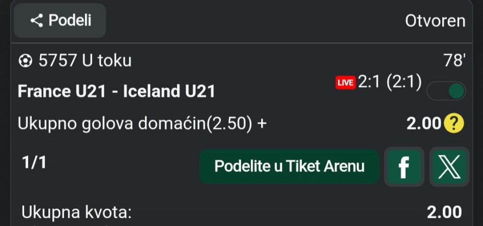Share the ticket via the X icon
The height and width of the screenshot is (226, 483).
pos(449,167)
